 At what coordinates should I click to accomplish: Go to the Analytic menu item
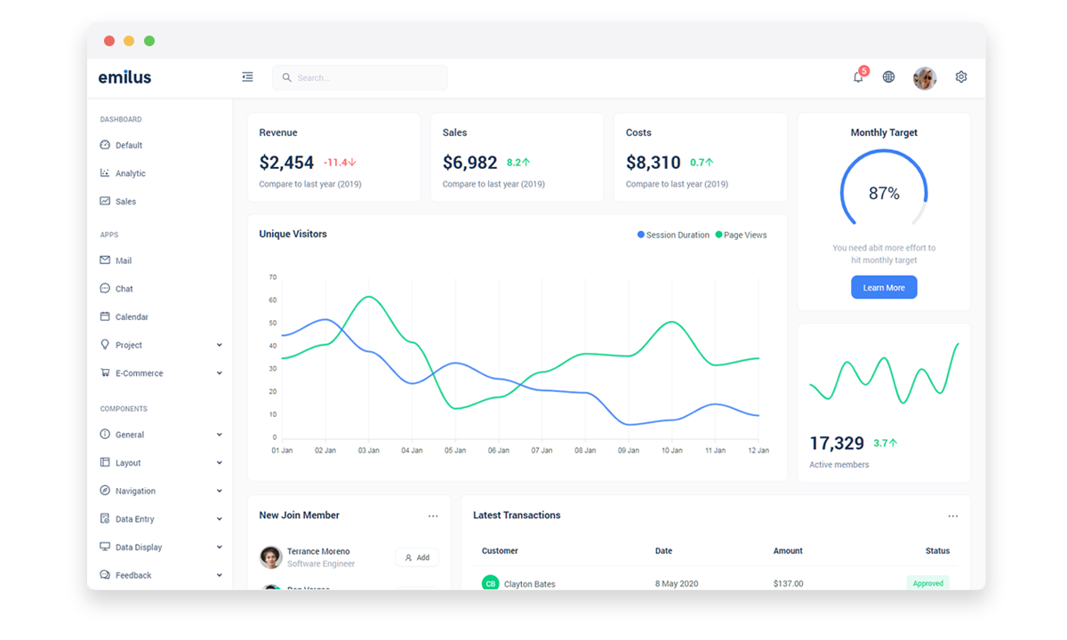(160, 173)
